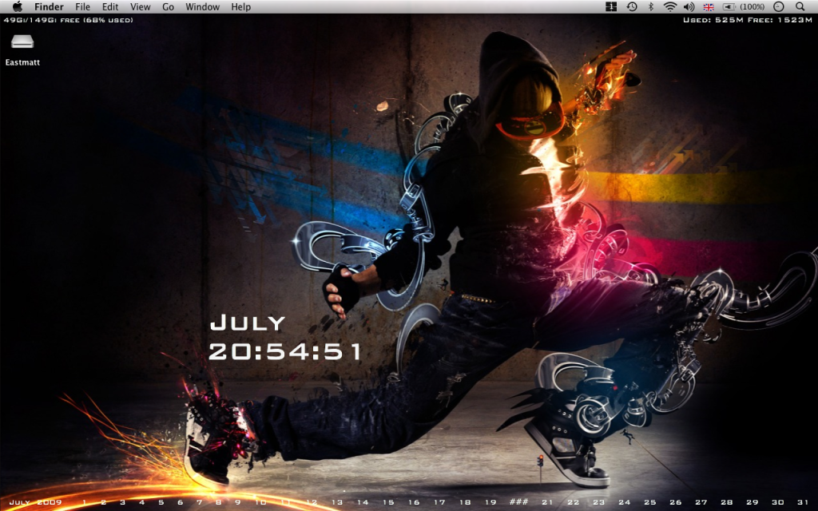818x511 pixels.
Task: Open the Finder menu
Action: tap(49, 6)
